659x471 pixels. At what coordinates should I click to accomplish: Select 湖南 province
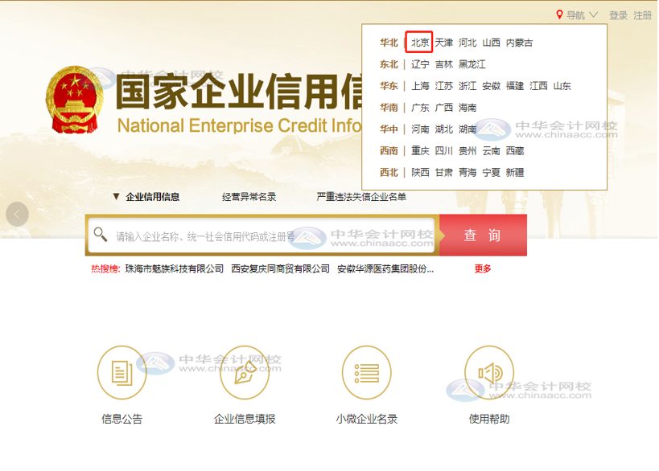pos(467,129)
